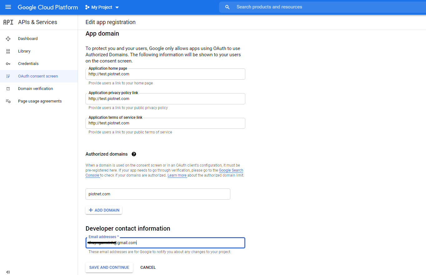
Task: Collapse the sidebar with the bottom-left arrow
Action: tap(8, 272)
